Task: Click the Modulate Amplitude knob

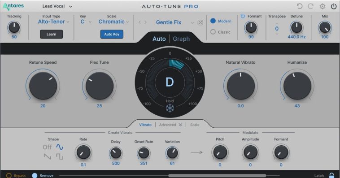Action: click(250, 152)
